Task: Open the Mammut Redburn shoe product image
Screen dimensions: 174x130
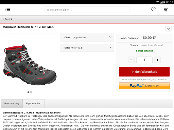Action: pyautogui.click(x=30, y=61)
